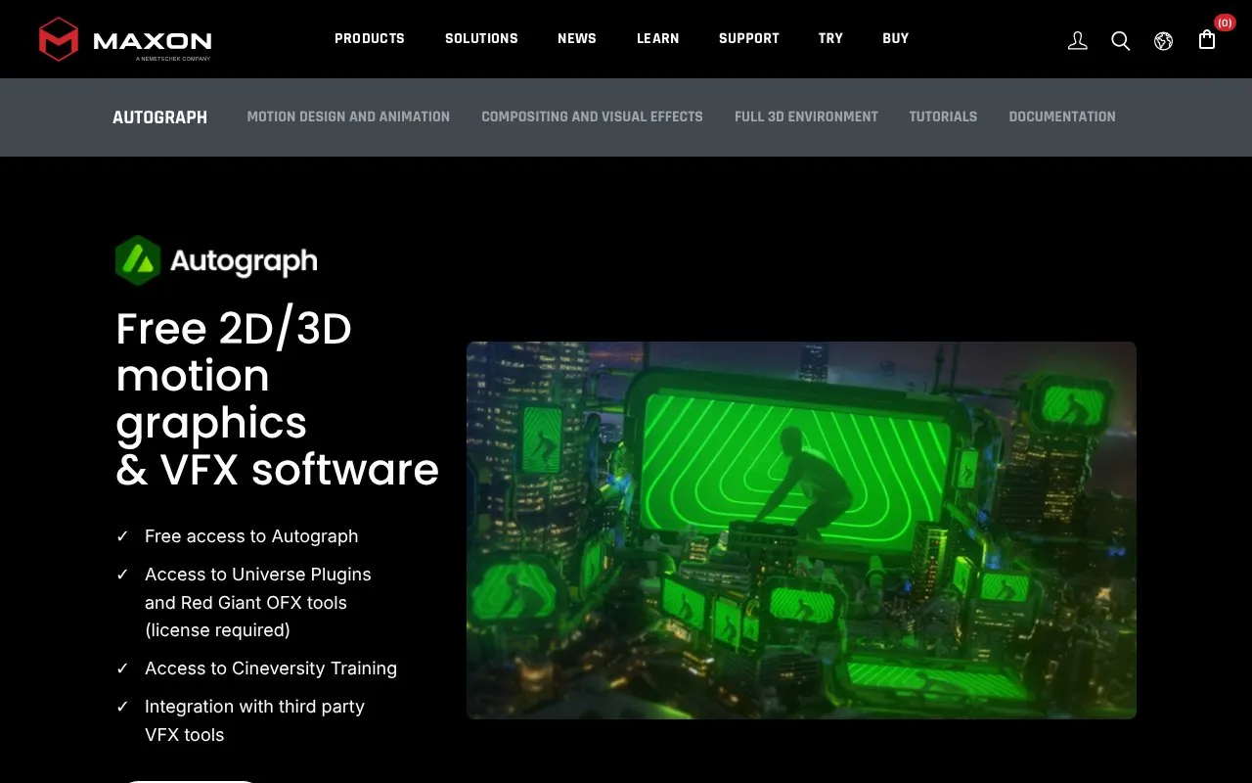The height and width of the screenshot is (783, 1252).
Task: Open the globe language selector
Action: pyautogui.click(x=1163, y=40)
